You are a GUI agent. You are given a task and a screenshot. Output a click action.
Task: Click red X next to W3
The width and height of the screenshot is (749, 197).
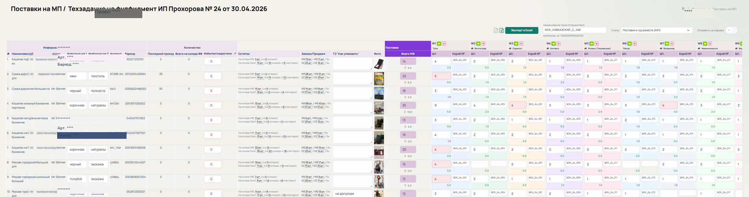pos(521,44)
